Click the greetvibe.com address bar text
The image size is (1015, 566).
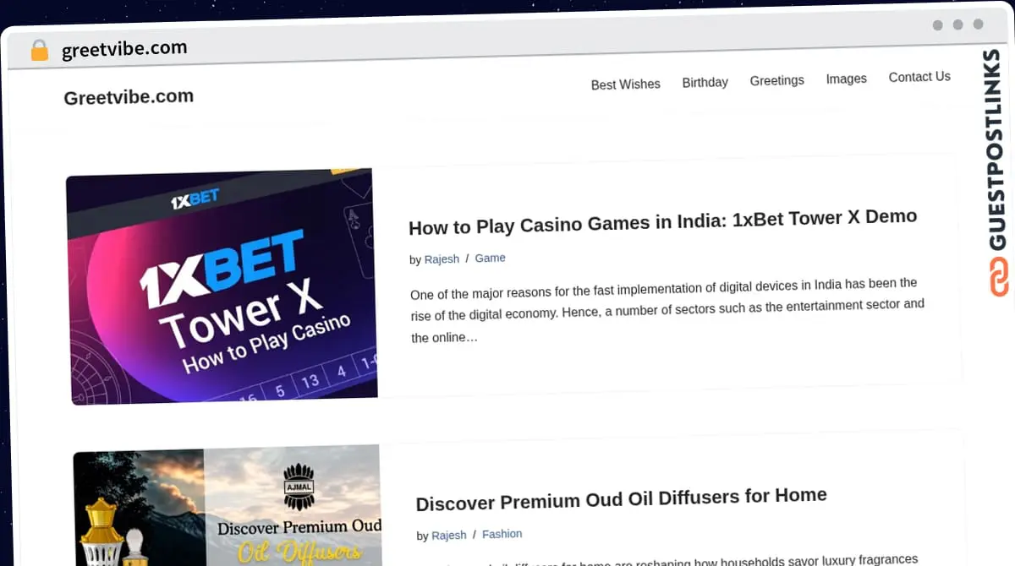point(124,49)
